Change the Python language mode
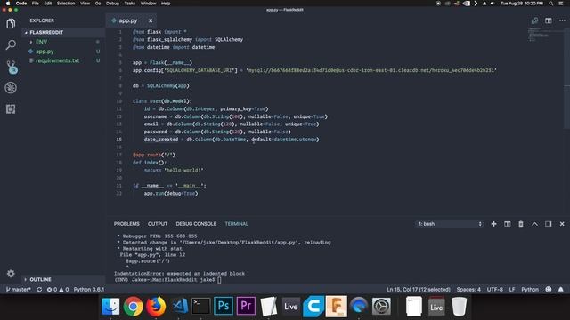The height and width of the screenshot is (320, 570). (x=530, y=290)
